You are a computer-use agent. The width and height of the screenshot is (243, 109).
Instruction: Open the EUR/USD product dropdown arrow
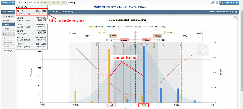click(x=12, y=3)
